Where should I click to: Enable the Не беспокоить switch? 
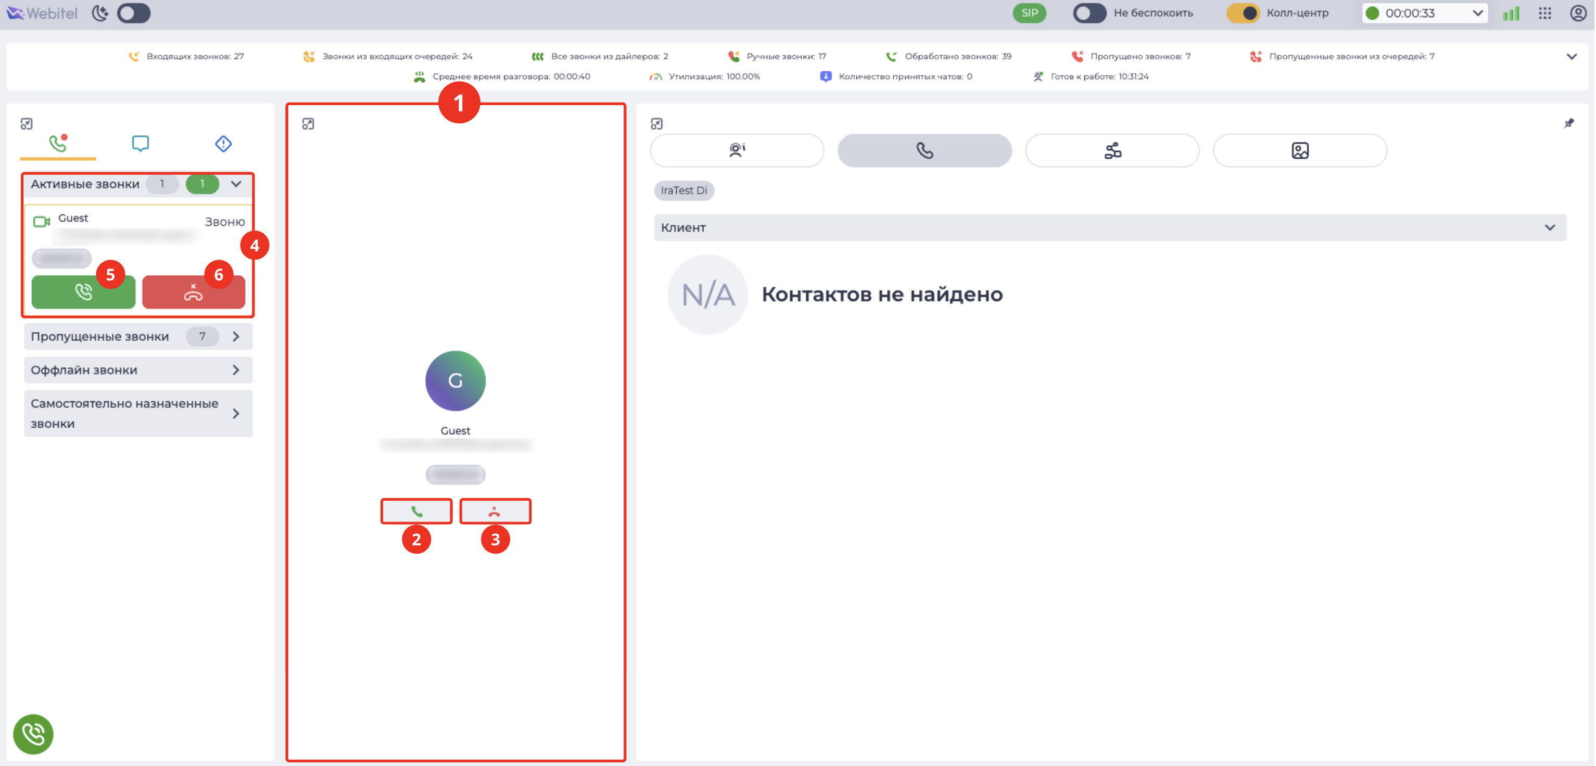(x=1089, y=13)
